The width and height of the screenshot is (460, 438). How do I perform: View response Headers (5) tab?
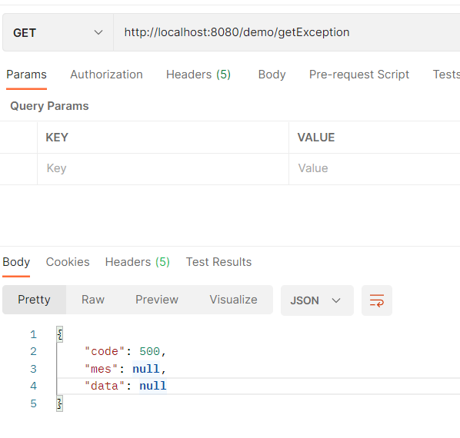pos(138,262)
